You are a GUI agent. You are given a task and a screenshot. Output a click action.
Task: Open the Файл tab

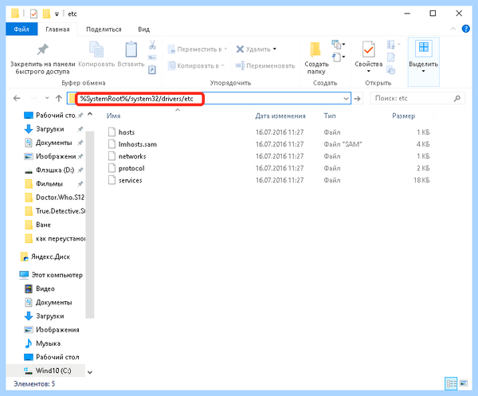coord(22,29)
